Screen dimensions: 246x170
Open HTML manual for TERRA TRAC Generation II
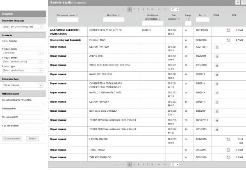[x=217, y=120]
